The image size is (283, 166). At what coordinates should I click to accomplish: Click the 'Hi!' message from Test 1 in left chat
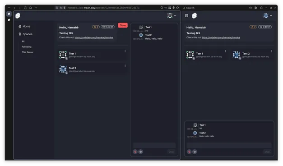[147, 31]
